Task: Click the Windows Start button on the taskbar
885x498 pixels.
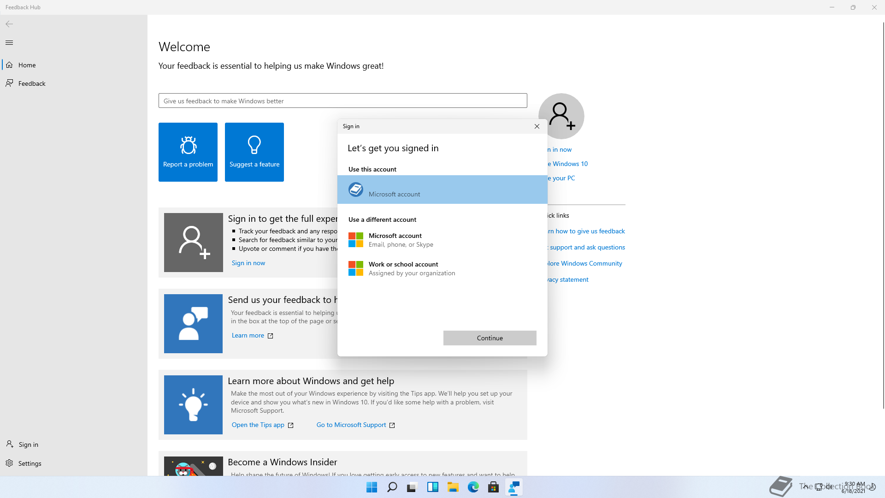Action: pos(372,487)
